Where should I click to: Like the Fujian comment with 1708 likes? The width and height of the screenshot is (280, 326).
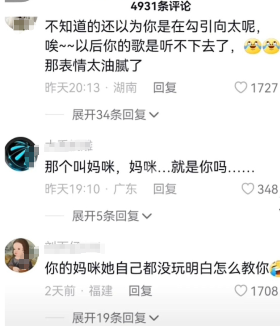click(241, 290)
